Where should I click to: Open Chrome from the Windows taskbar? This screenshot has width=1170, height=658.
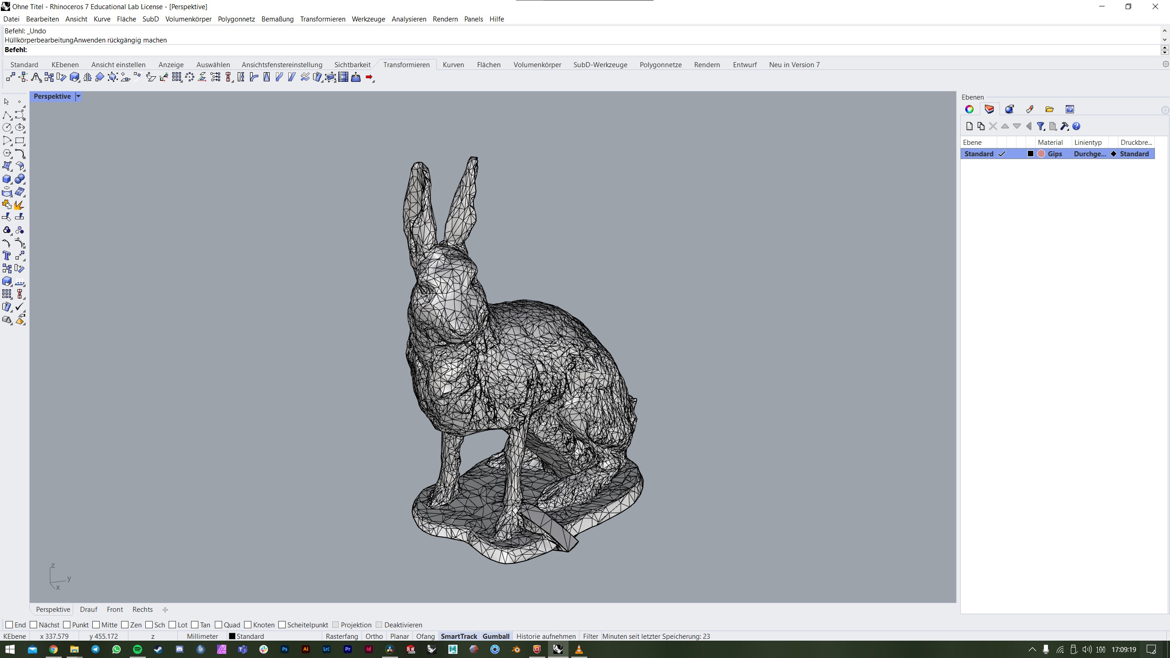[53, 649]
